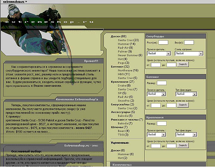This screenshot has width=215, height=167.
Task: Select Rad-Air (5) bindings link
Action: (x=126, y=97)
